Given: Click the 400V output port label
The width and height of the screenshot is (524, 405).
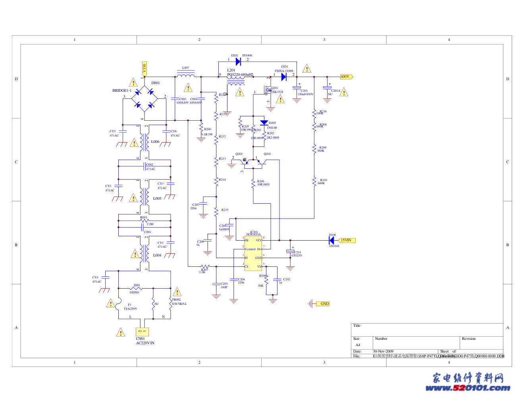Looking at the screenshot, I should pos(347,77).
